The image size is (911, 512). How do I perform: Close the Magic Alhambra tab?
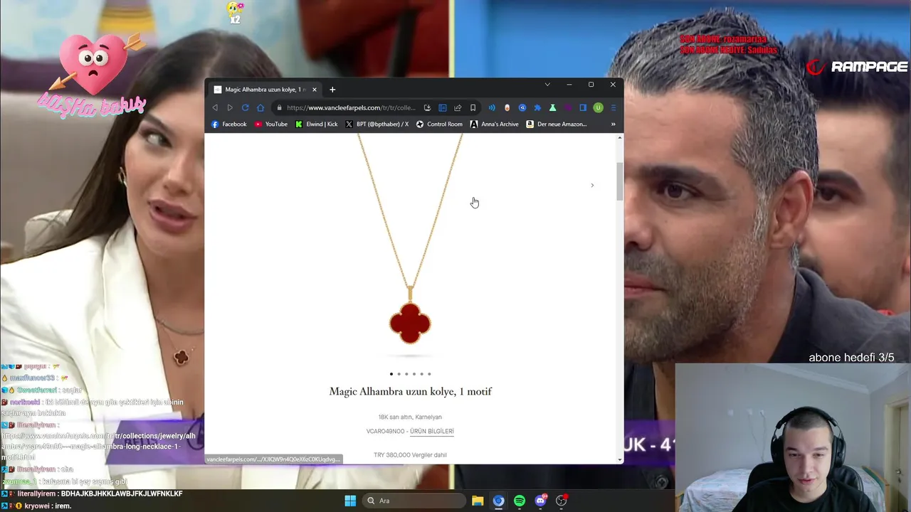(314, 90)
